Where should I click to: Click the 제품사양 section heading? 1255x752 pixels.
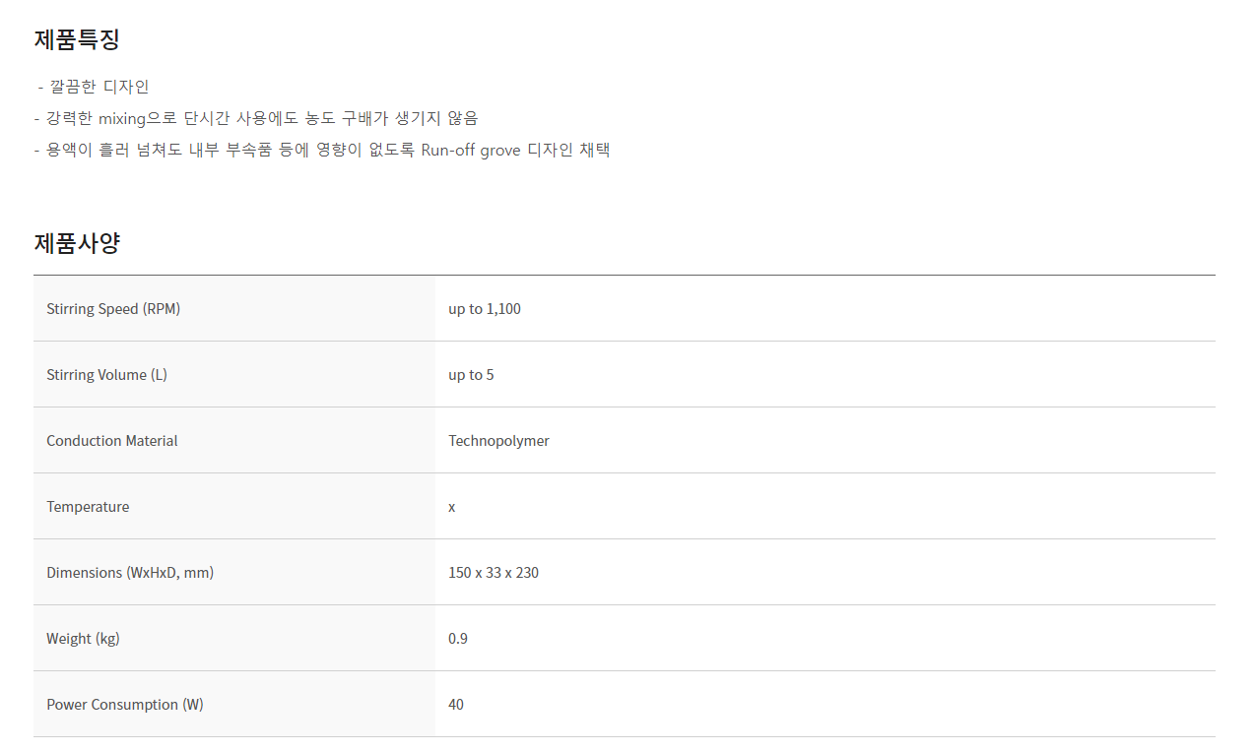(77, 242)
